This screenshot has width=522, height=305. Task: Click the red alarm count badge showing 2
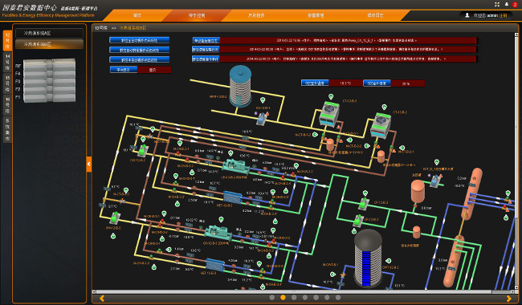click(x=515, y=4)
